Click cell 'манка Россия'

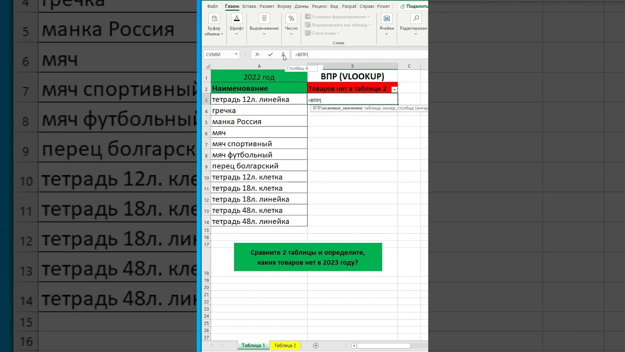coord(259,122)
